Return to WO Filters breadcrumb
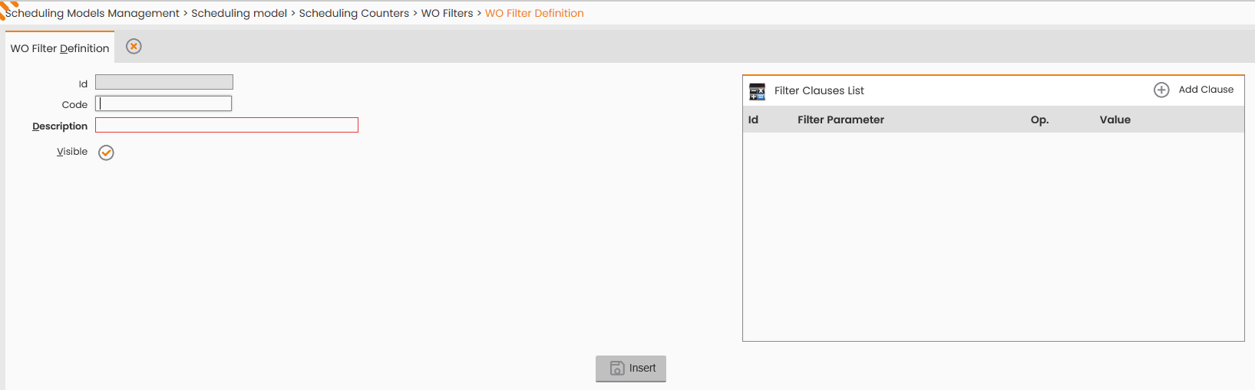The height and width of the screenshot is (390, 1255). pyautogui.click(x=447, y=13)
